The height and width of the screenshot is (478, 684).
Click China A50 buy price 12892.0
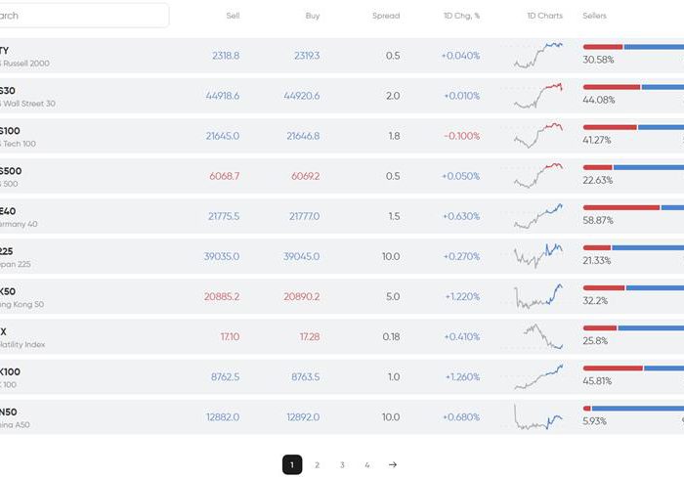[303, 416]
